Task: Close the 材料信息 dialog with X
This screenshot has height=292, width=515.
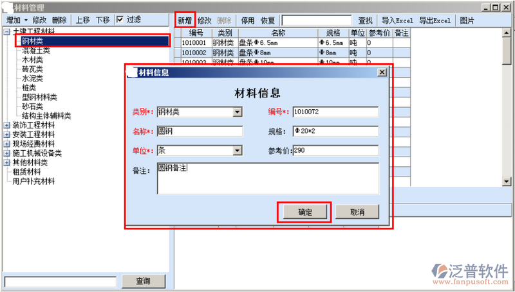Action: (x=382, y=73)
